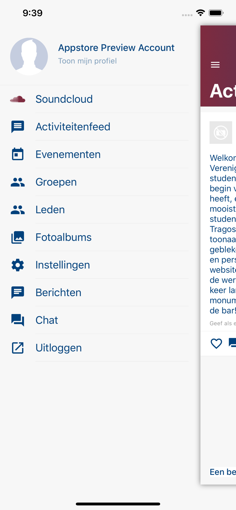Go to the Groepen menu entry
The height and width of the screenshot is (510, 236).
coord(56,182)
